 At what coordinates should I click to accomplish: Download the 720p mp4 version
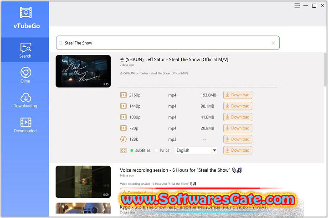click(x=238, y=128)
